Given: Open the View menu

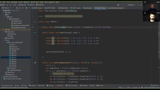Looking at the screenshot, I should pyautogui.click(x=8, y=2).
